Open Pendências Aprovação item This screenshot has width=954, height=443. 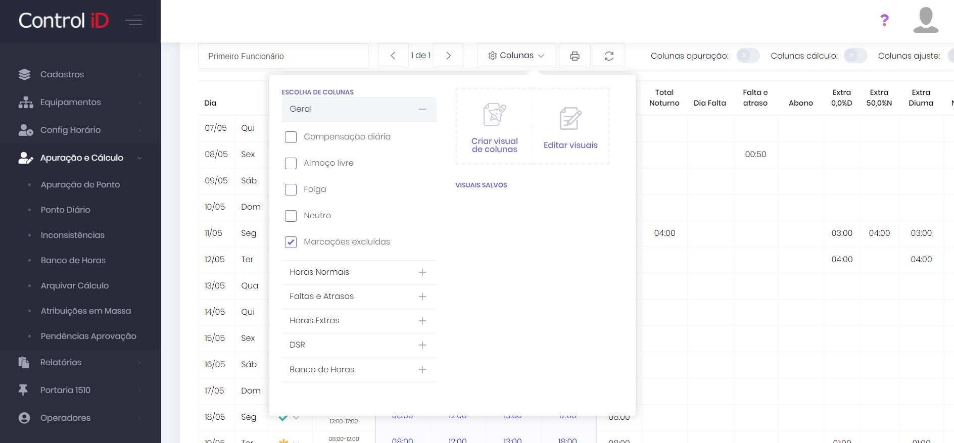coord(88,336)
